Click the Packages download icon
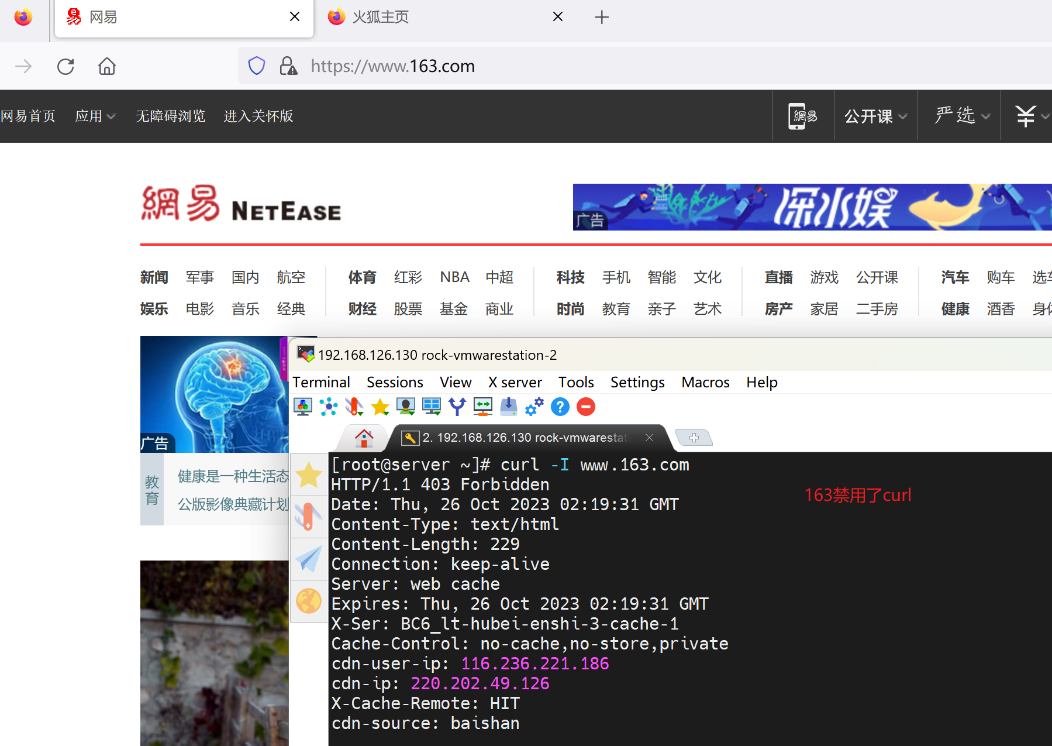Screen dimensions: 1052x746 [508, 407]
